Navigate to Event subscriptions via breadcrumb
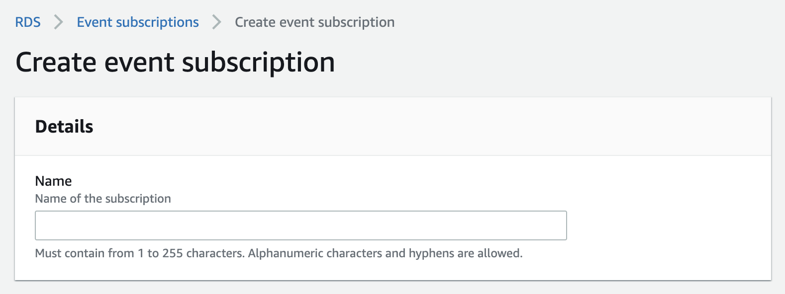Viewport: 785px width, 294px height. pyautogui.click(x=138, y=22)
